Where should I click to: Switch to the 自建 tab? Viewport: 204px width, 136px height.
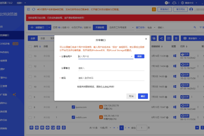(42, 38)
